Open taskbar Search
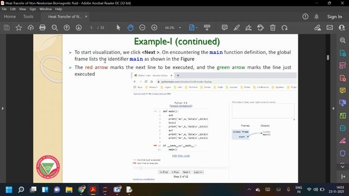 21,189
